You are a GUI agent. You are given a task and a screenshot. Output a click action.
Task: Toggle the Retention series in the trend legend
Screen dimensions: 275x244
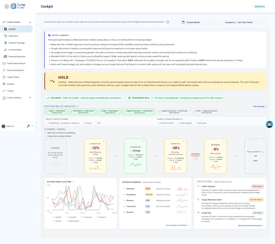coord(101,217)
